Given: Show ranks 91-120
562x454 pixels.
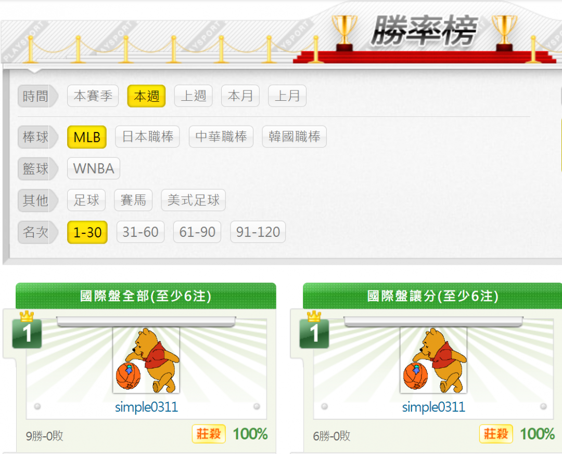Looking at the screenshot, I should pos(258,232).
